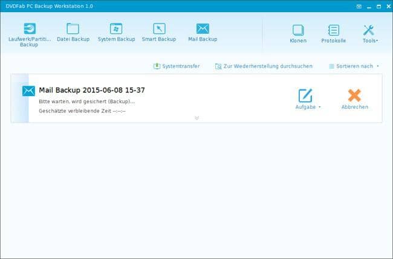Click 'Bitte warten, wird gesichert (Backup)...' status
This screenshot has height=259, width=393.
point(86,101)
